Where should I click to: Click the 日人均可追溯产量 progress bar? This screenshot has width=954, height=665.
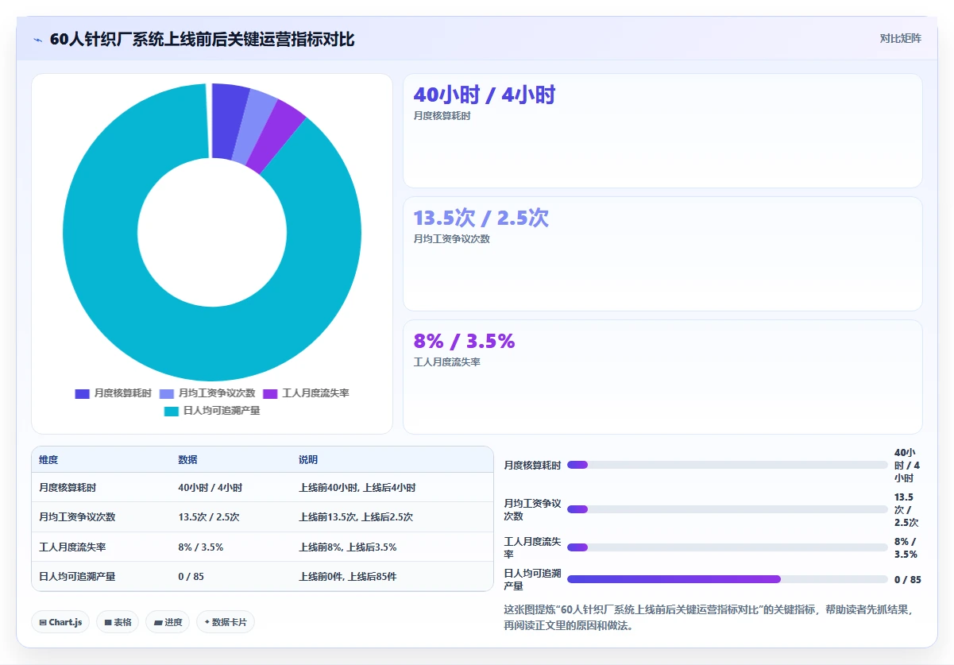[728, 579]
